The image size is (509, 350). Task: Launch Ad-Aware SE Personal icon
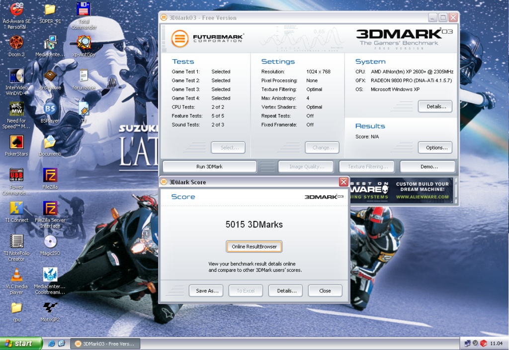click(16, 10)
